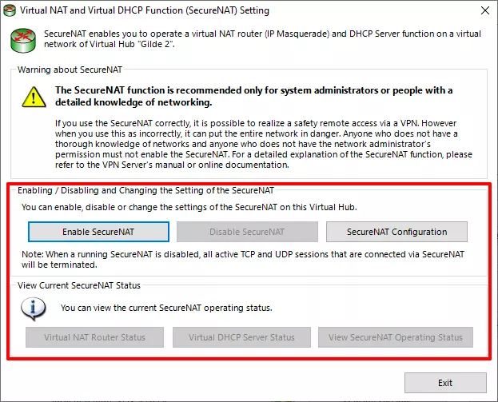Show Virtual DHCP Server Status
Image resolution: width=498 pixels, height=402 pixels.
[241, 337]
